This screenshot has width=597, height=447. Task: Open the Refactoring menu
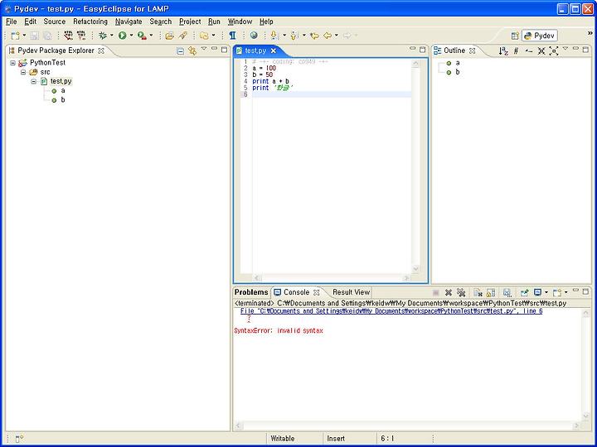point(90,22)
